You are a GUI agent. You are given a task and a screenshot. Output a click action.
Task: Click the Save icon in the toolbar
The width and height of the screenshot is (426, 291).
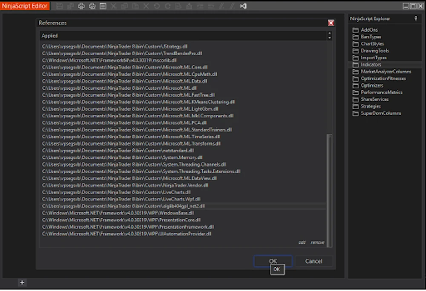pyautogui.click(x=60, y=6)
